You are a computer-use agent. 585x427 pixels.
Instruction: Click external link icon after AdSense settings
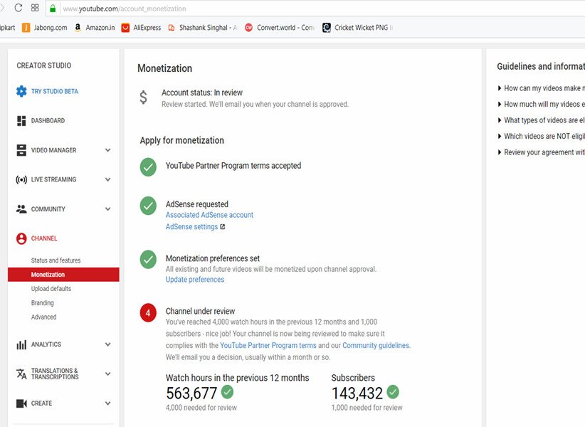pos(222,227)
